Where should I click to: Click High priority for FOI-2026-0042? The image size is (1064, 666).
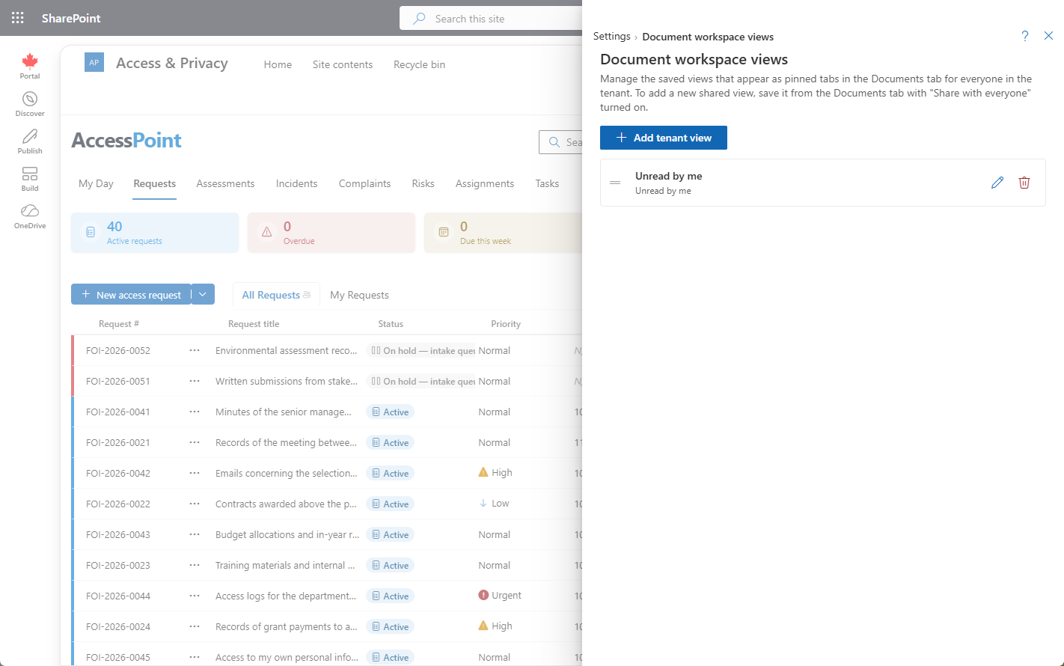point(495,473)
